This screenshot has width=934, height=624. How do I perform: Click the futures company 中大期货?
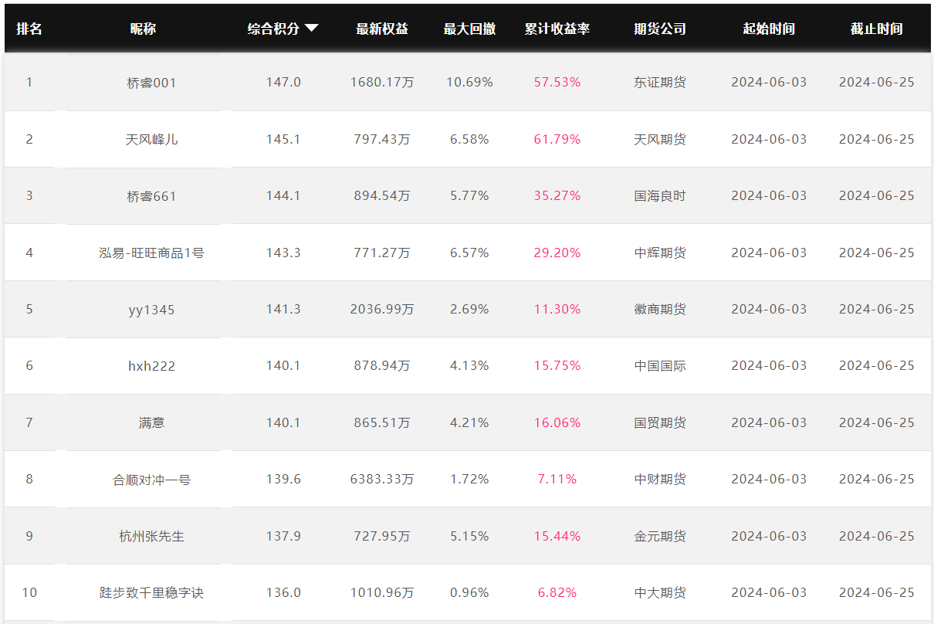pos(660,592)
